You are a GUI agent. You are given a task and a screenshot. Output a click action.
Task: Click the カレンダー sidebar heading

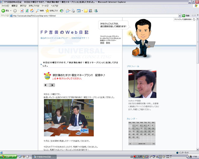132,119
